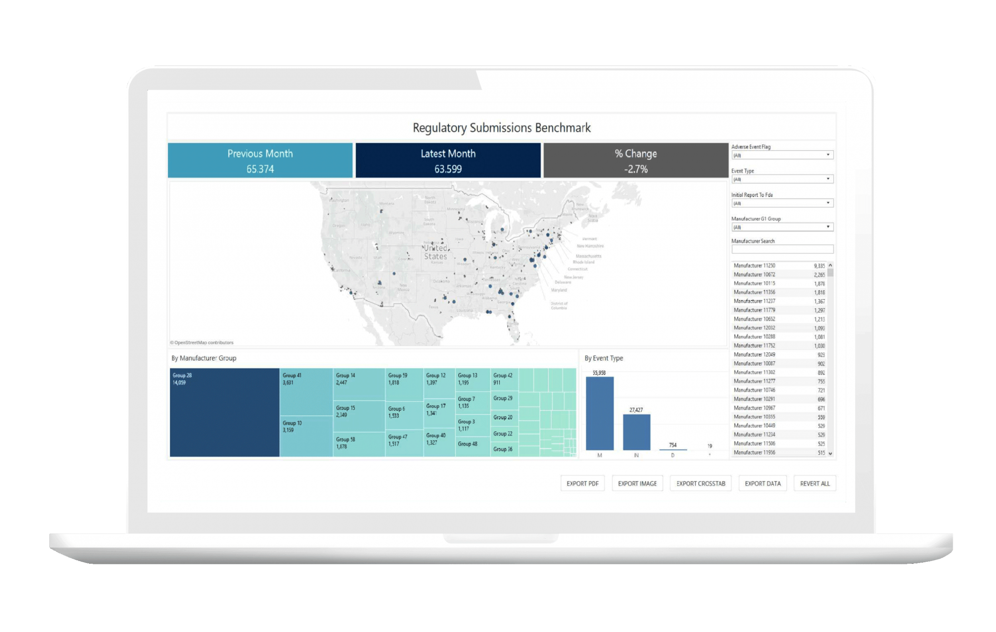Select the Group 59 treemap block
996x632 pixels.
404,385
